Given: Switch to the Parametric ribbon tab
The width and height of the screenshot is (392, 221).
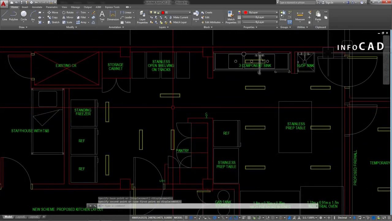Looking at the screenshot, I should (52, 7).
